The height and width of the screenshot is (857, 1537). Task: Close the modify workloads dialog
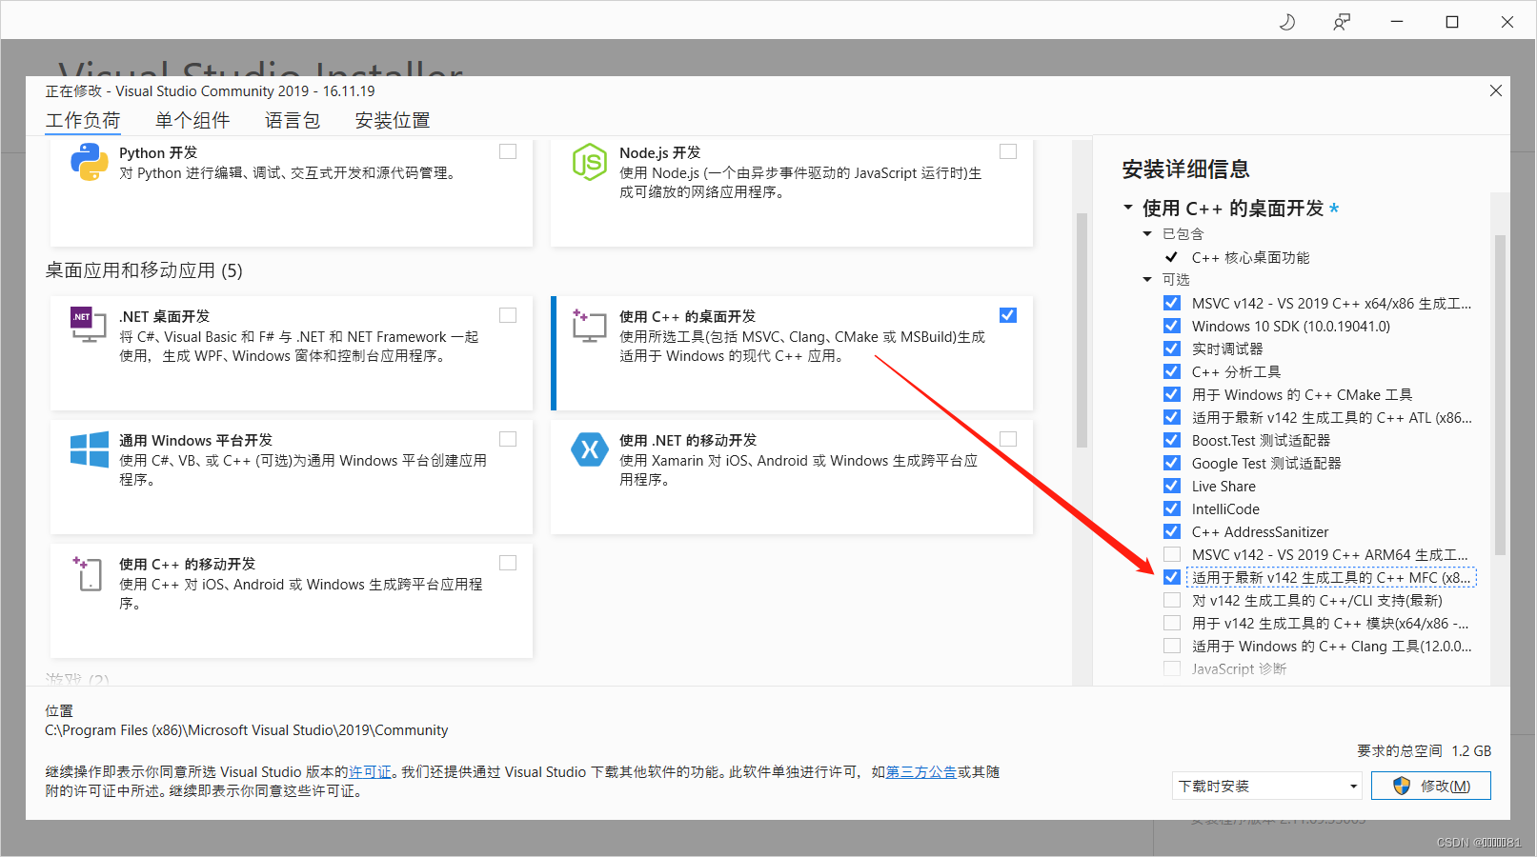(1496, 90)
